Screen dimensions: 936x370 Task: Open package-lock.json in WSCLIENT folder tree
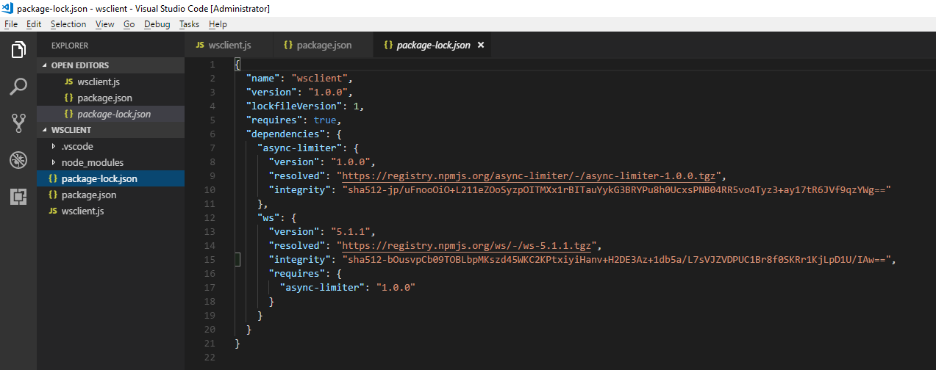click(x=110, y=178)
